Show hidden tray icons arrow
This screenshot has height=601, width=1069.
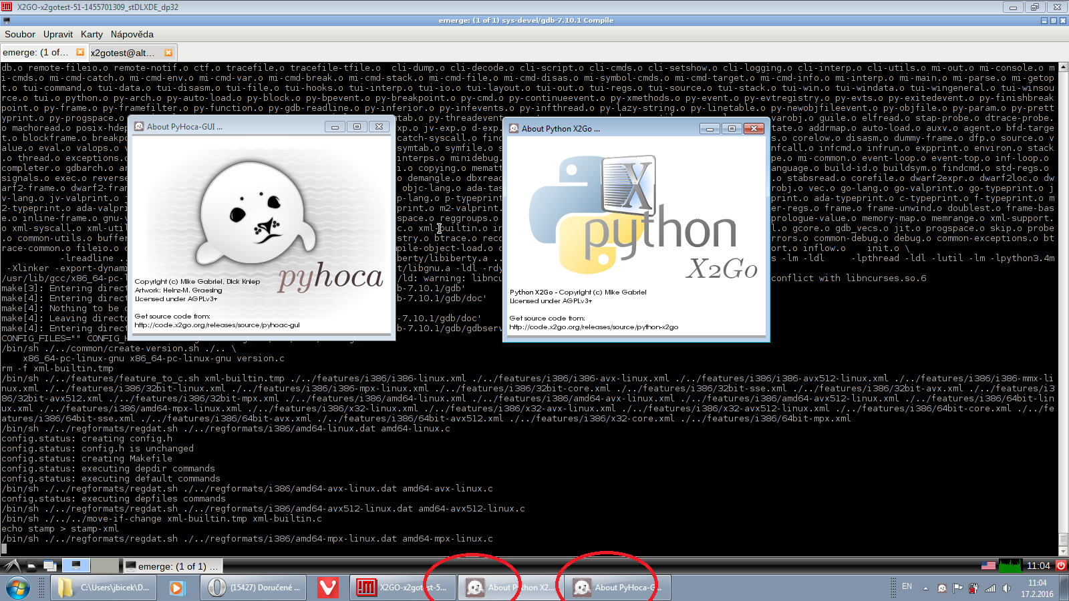(x=925, y=588)
